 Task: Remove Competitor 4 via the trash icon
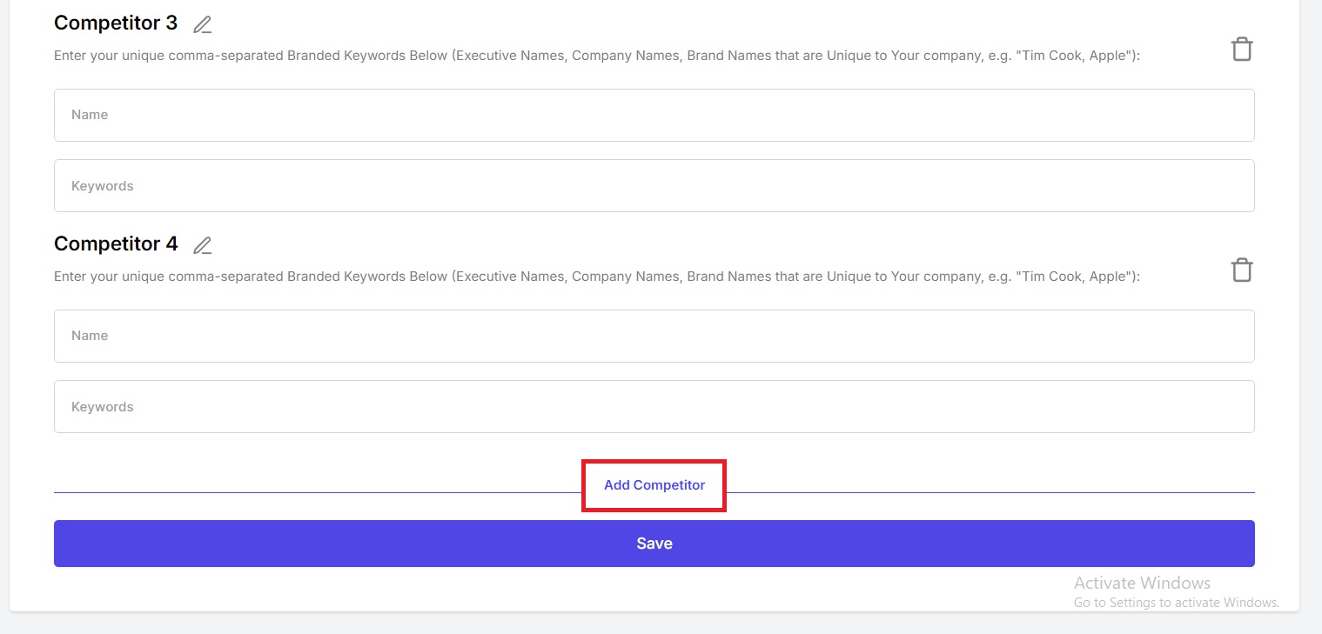coord(1242,270)
